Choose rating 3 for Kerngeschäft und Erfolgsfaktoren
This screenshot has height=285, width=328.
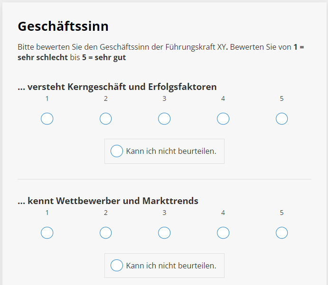pyautogui.click(x=164, y=119)
